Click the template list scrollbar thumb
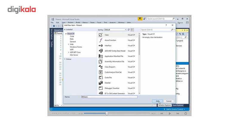Viewport: 239px width, 131px height. (139, 45)
